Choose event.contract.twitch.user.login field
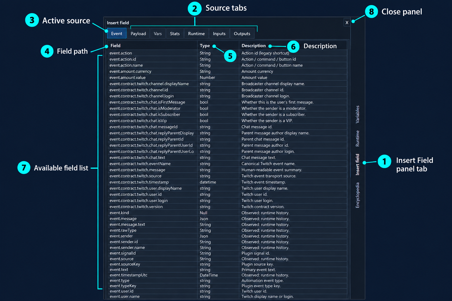The height and width of the screenshot is (301, 452). pos(227,201)
